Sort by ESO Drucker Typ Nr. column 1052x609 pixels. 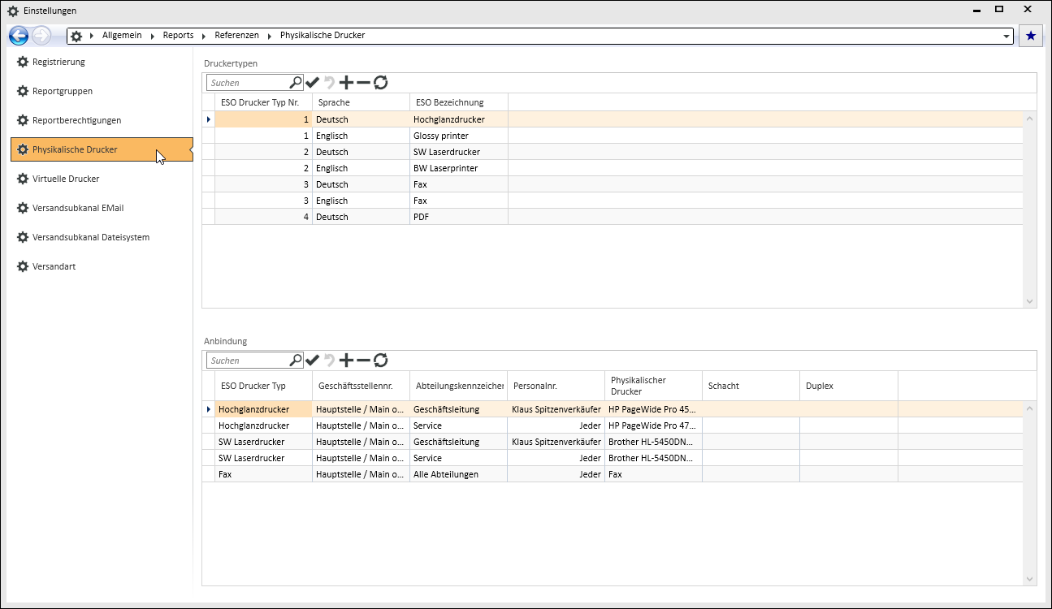(x=263, y=102)
